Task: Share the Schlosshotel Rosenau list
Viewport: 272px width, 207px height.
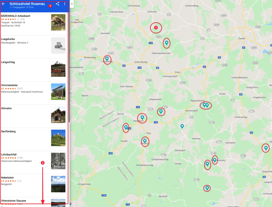Action: click(x=58, y=4)
